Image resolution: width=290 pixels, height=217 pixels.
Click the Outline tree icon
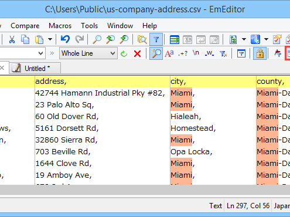coord(233,40)
